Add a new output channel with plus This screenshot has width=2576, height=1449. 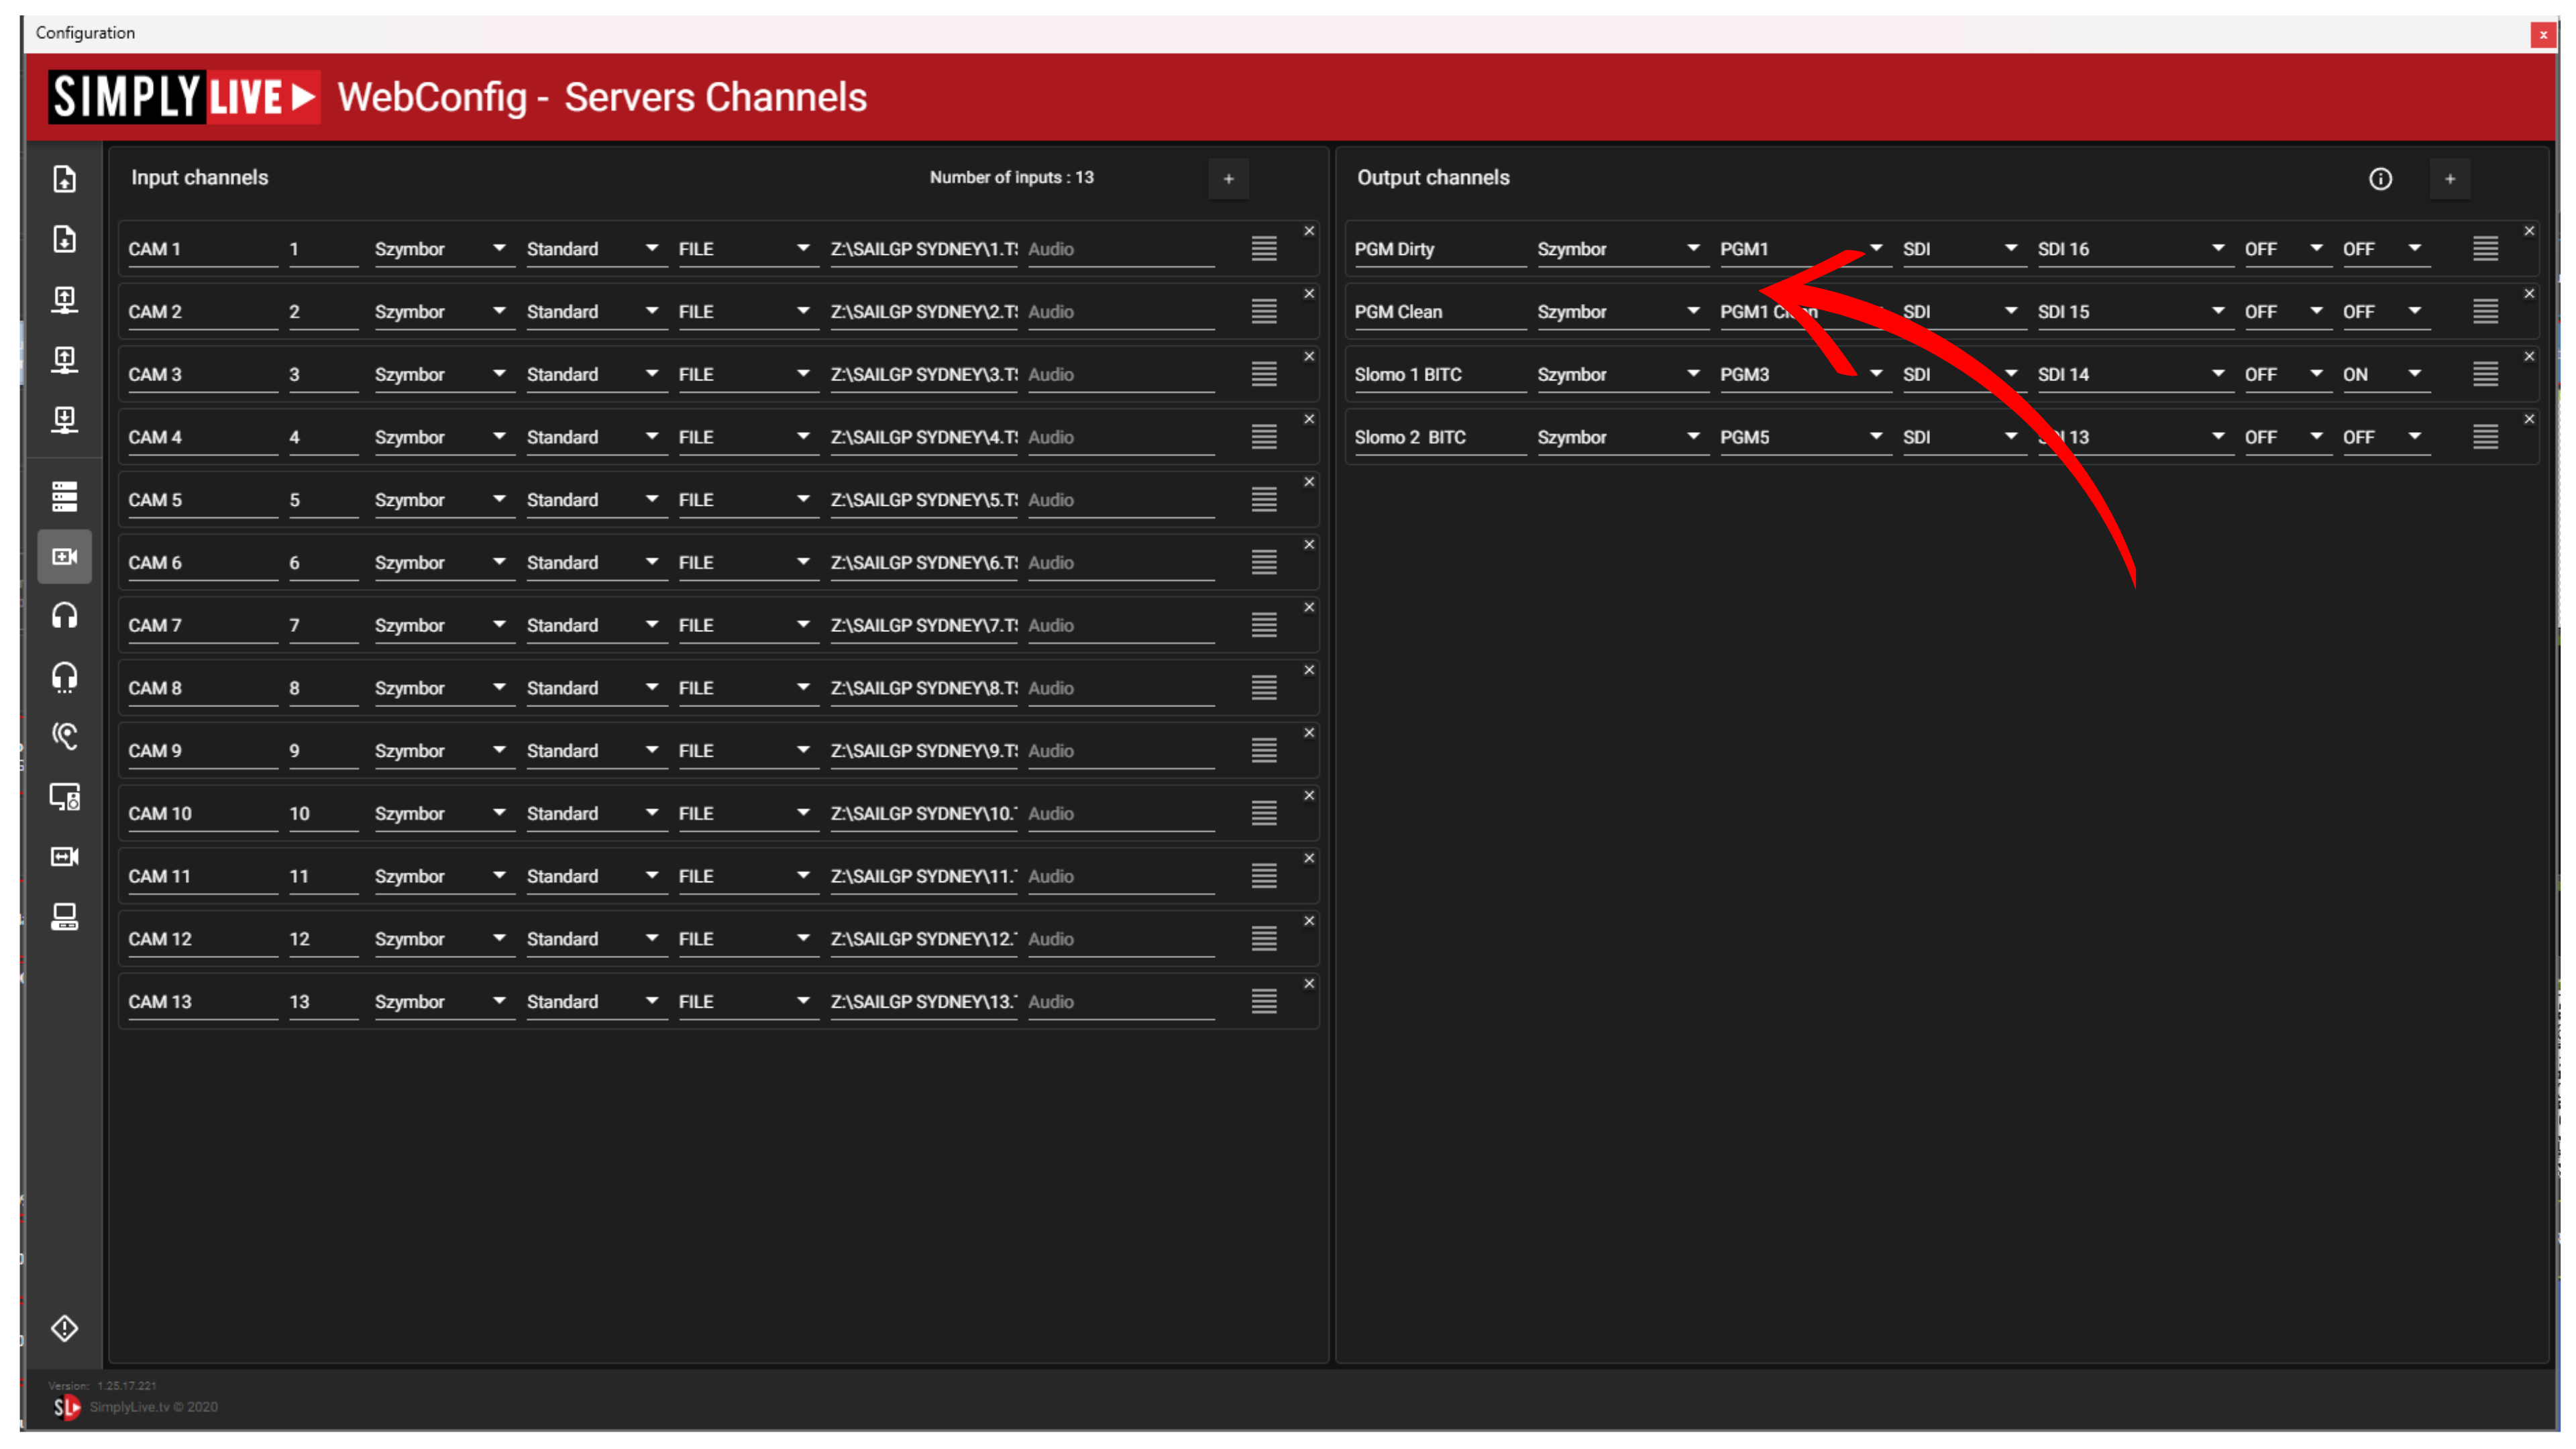tap(2449, 179)
